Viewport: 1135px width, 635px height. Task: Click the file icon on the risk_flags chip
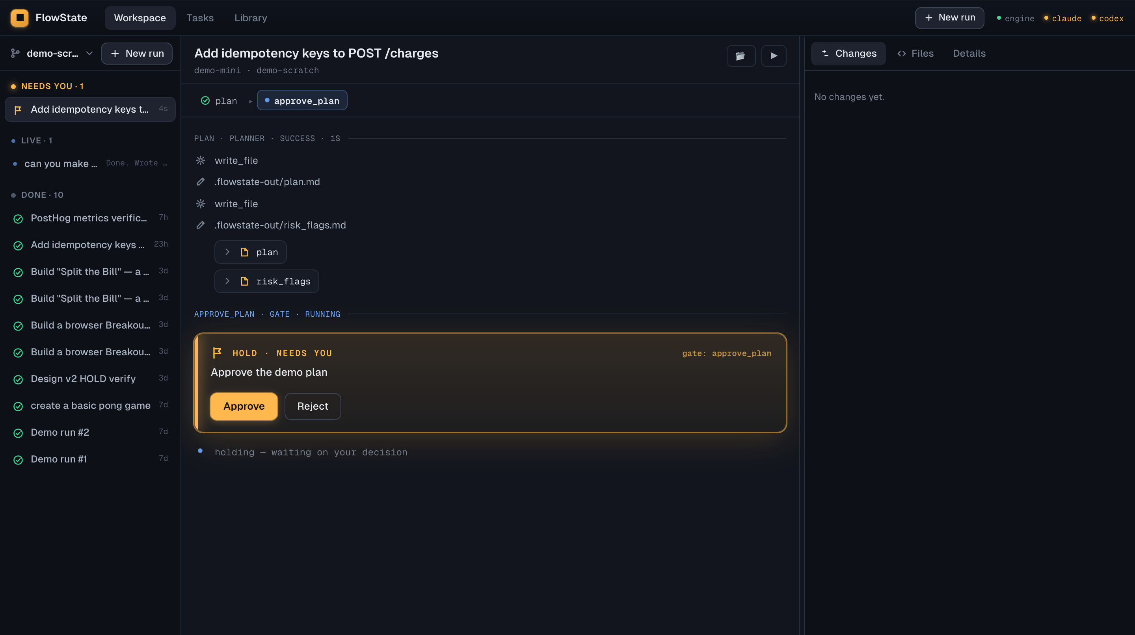(x=244, y=281)
